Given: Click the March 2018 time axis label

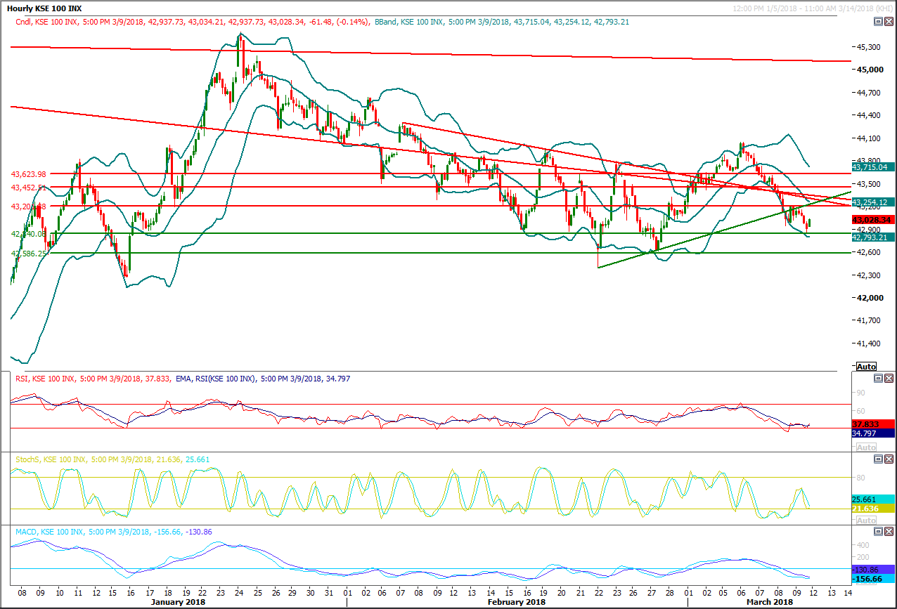Looking at the screenshot, I should [769, 602].
